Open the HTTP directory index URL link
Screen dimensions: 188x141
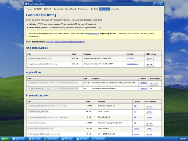(65, 42)
